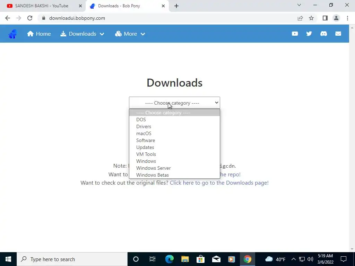
Task: Choose Software from the category list
Action: coord(174,140)
